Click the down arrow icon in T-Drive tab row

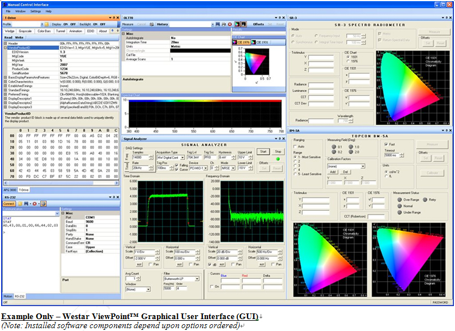pos(117,31)
